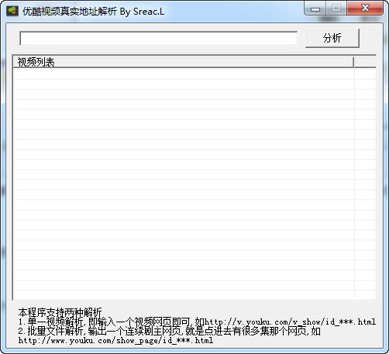Image resolution: width=389 pixels, height=354 pixels.
Task: Click the 分析 button
Action: [x=332, y=38]
